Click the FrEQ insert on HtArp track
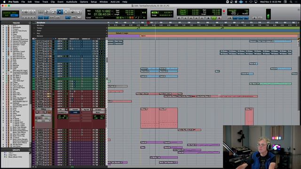Screen dimensions: 301x169 tap(74, 112)
